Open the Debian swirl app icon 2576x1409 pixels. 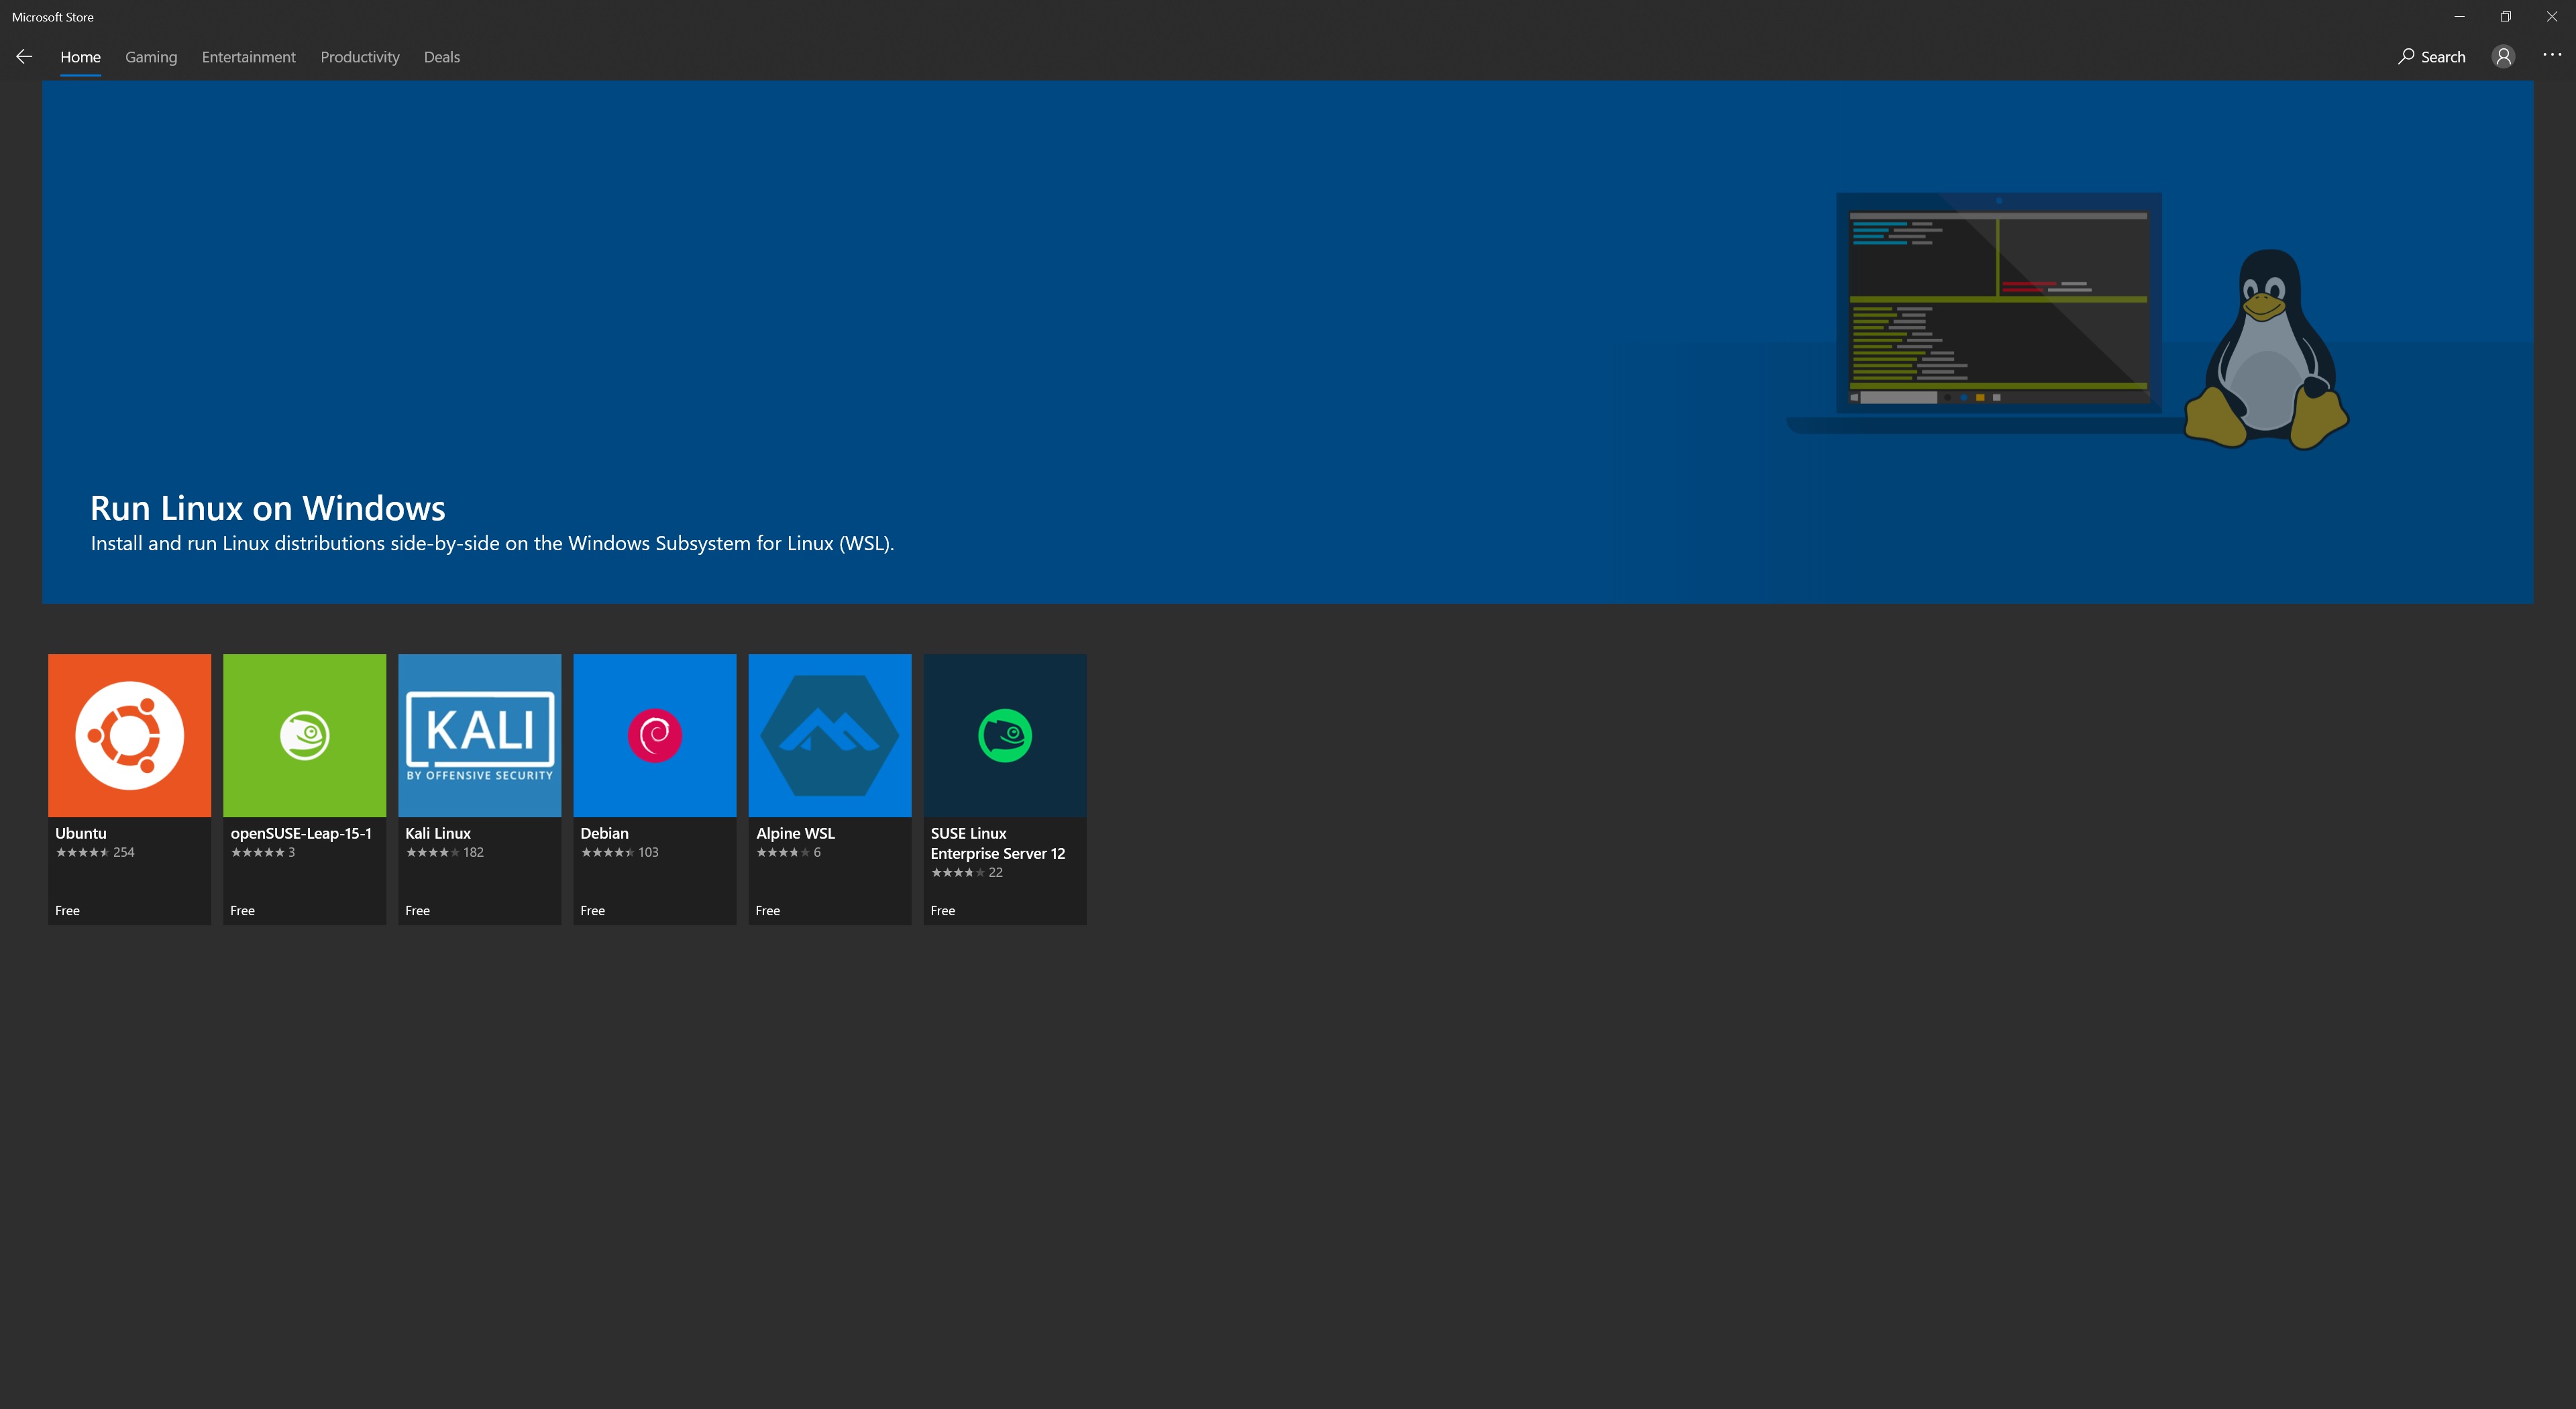pos(655,735)
